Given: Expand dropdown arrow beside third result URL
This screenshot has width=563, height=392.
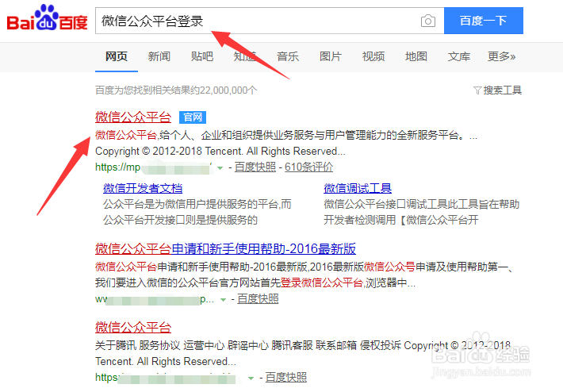Looking at the screenshot, I should tap(251, 378).
